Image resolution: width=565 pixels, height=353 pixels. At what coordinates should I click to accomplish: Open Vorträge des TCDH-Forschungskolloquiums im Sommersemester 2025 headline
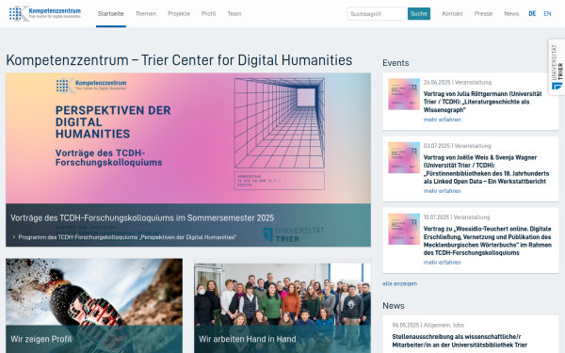(x=142, y=218)
